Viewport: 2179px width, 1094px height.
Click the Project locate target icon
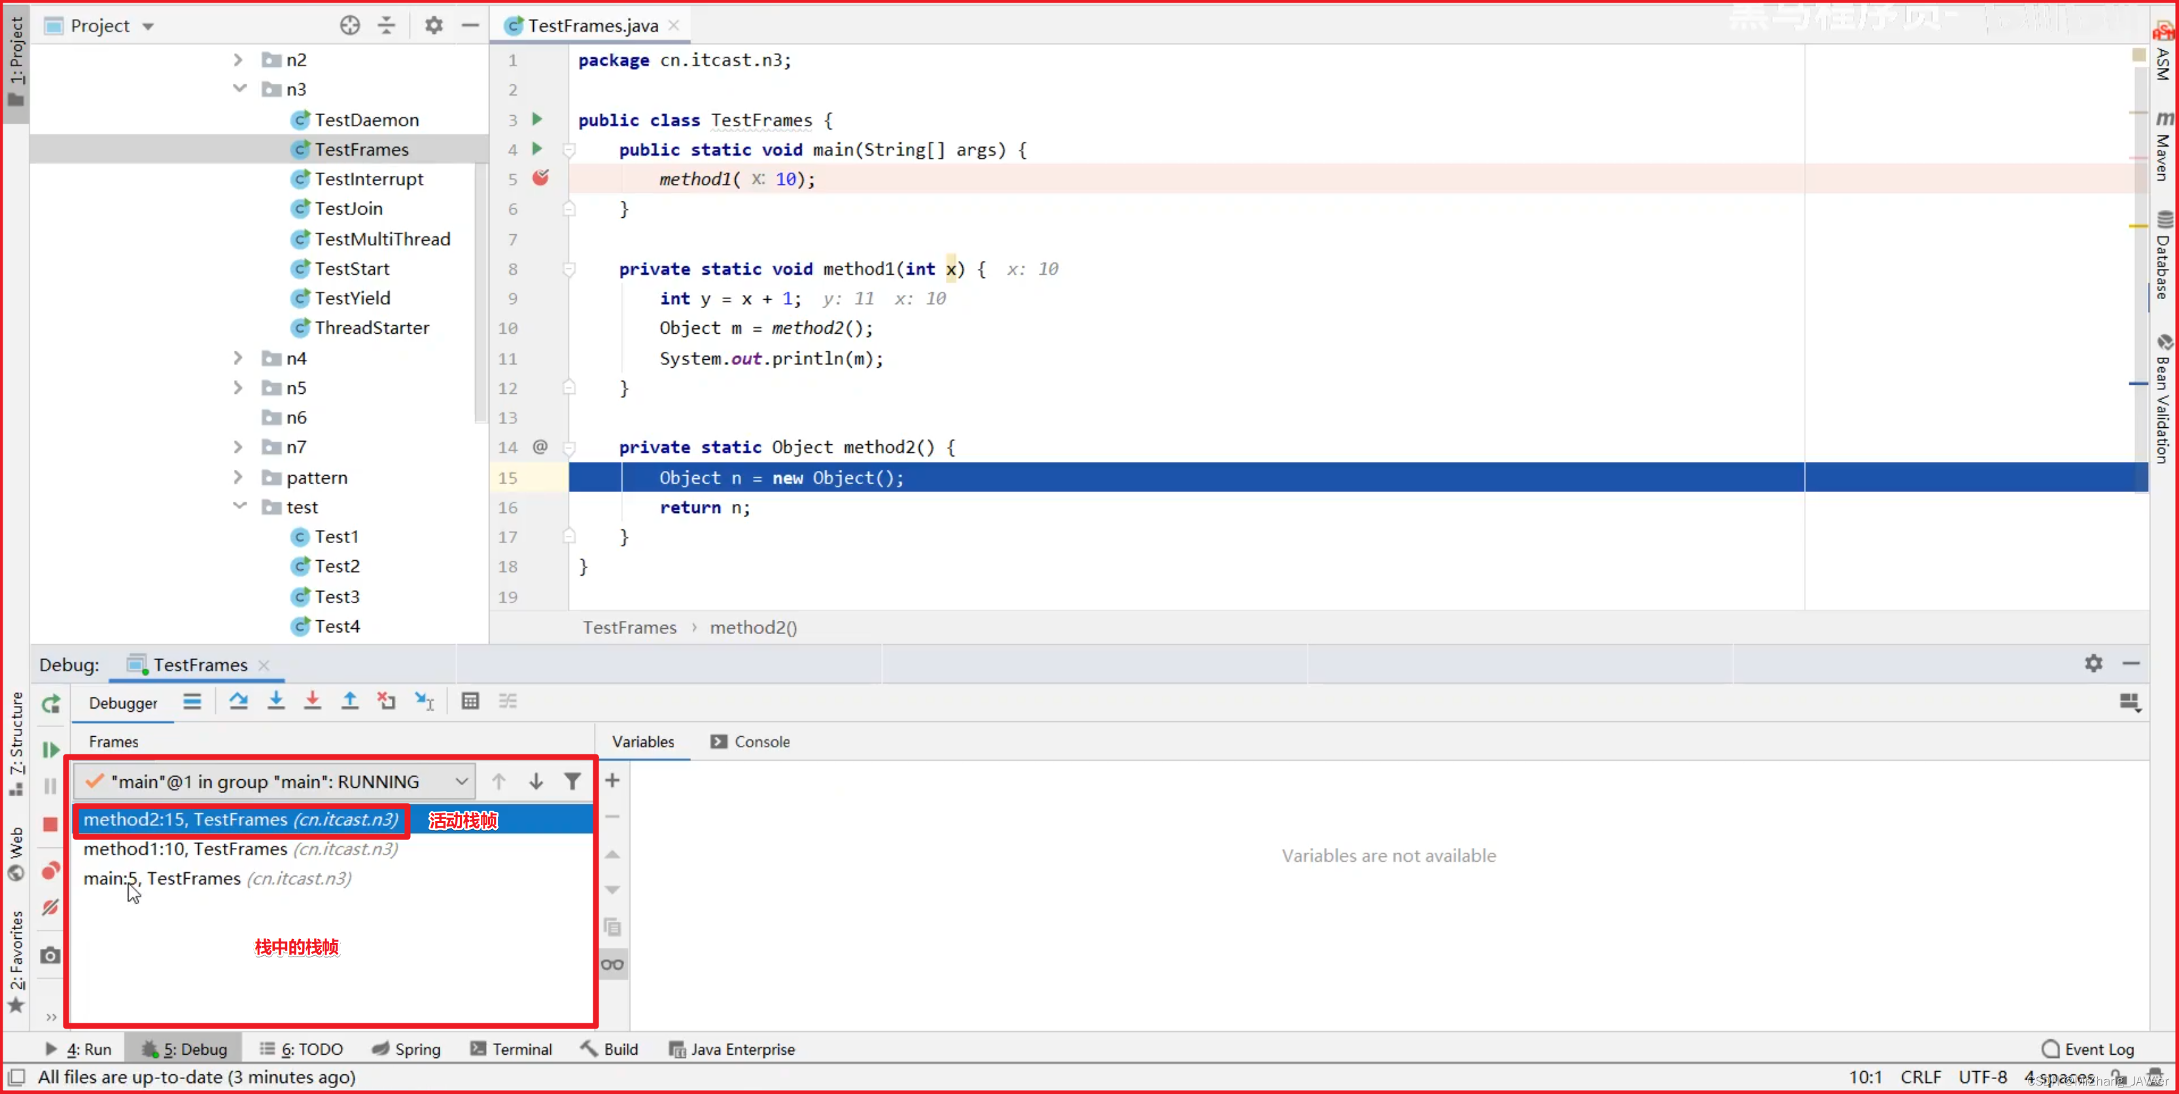(349, 26)
